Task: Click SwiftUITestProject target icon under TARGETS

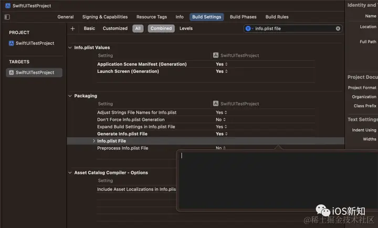Action: click(12, 72)
